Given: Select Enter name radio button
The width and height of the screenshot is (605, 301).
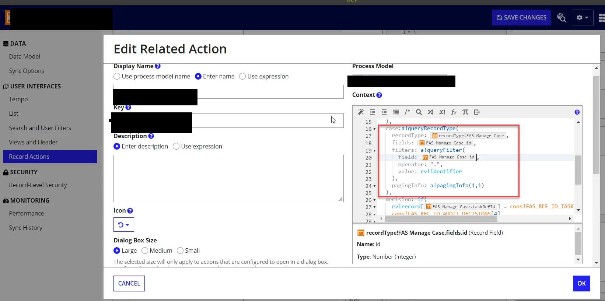Looking at the screenshot, I should 198,76.
